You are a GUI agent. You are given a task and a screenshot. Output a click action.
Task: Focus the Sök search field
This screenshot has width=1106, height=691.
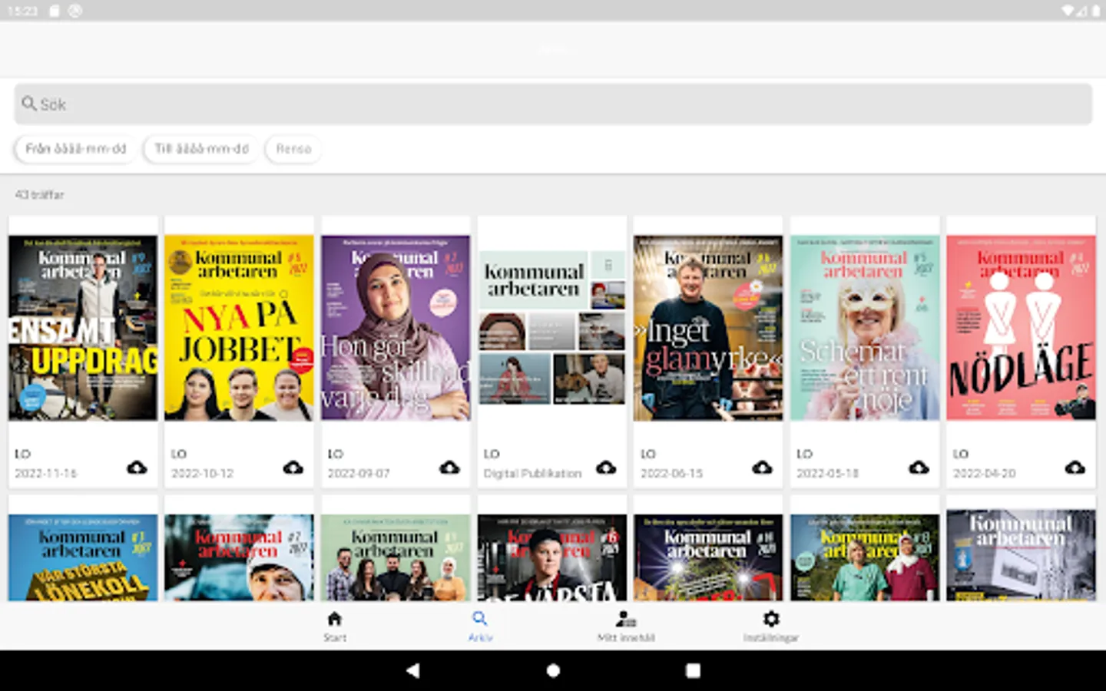pyautogui.click(x=553, y=104)
